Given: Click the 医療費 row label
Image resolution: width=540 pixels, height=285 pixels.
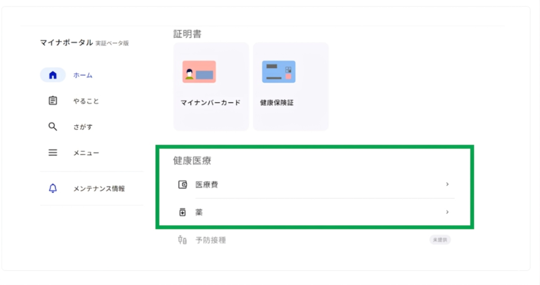Looking at the screenshot, I should (207, 185).
